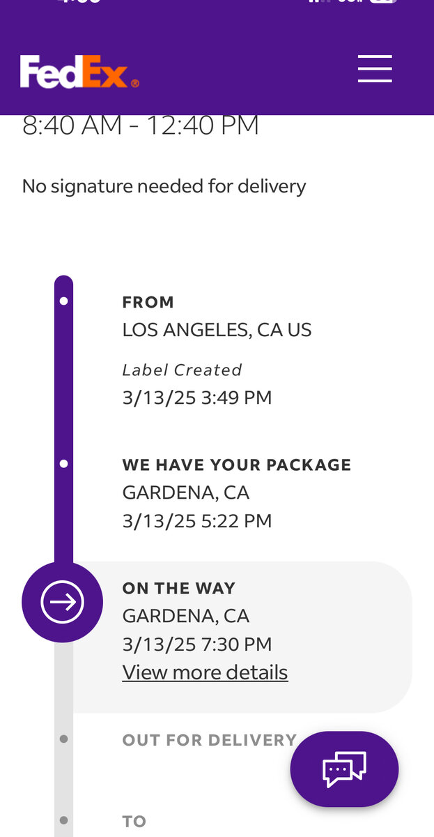The height and width of the screenshot is (837, 434).
Task: Tap the Out For Delivery timeline dot
Action: point(64,739)
